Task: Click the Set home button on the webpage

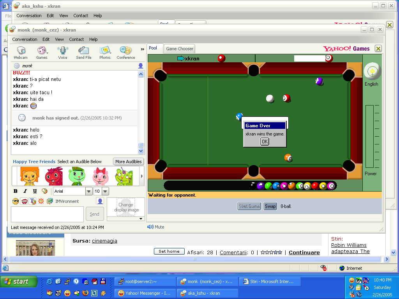Action: tap(169, 252)
